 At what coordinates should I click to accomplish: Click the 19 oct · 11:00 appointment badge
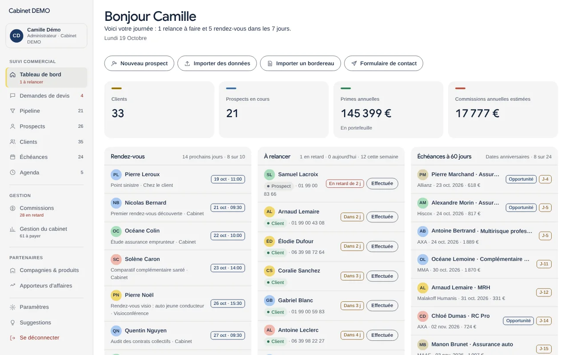pyautogui.click(x=228, y=179)
